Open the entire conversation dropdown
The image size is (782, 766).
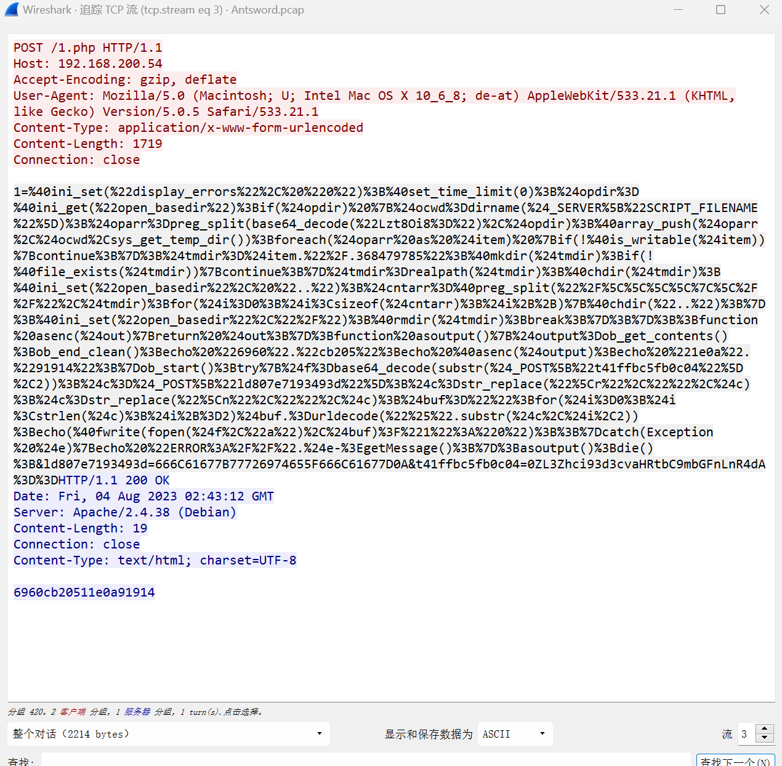coord(169,734)
